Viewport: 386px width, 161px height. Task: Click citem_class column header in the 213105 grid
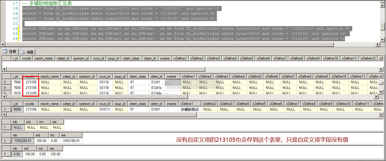138,76
